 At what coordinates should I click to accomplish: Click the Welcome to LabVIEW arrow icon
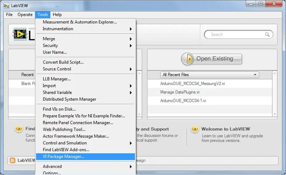pyautogui.click(x=195, y=129)
